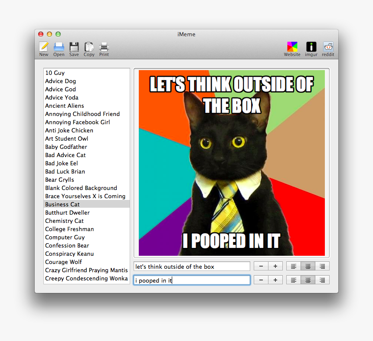
Task: Click the highlighted 'Business Cat' row
Action: 87,204
